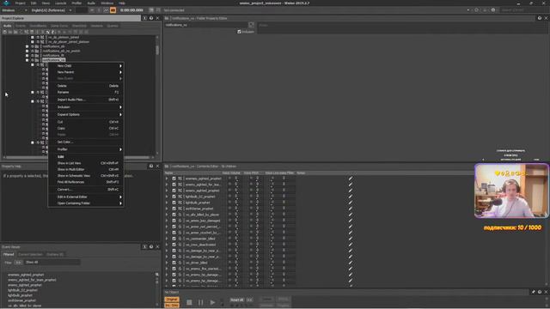Choose Show in List View

86,163
